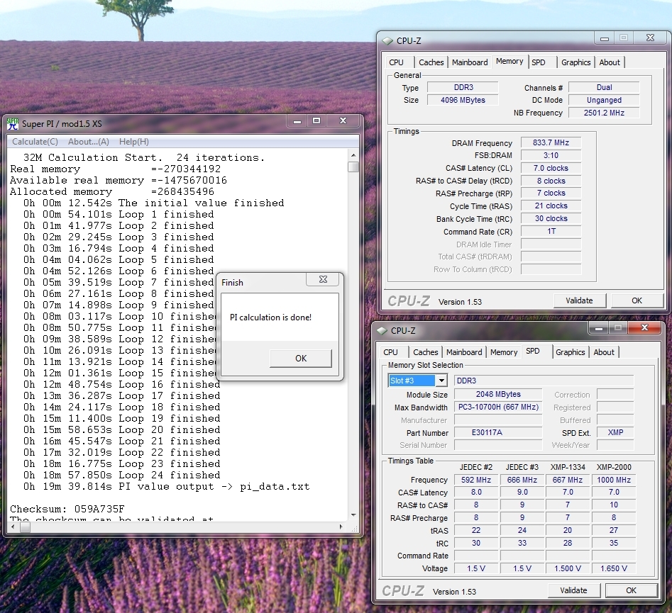Select Graphics tab in bottom CPU-Z window
Viewport: 672px width, 613px height.
[570, 352]
